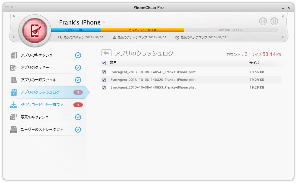
Task: Click the 最後のクリーンアップ broom icon
Action: click(x=114, y=37)
